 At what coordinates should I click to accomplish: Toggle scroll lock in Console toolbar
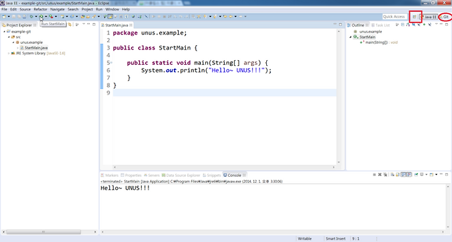tap(397, 175)
